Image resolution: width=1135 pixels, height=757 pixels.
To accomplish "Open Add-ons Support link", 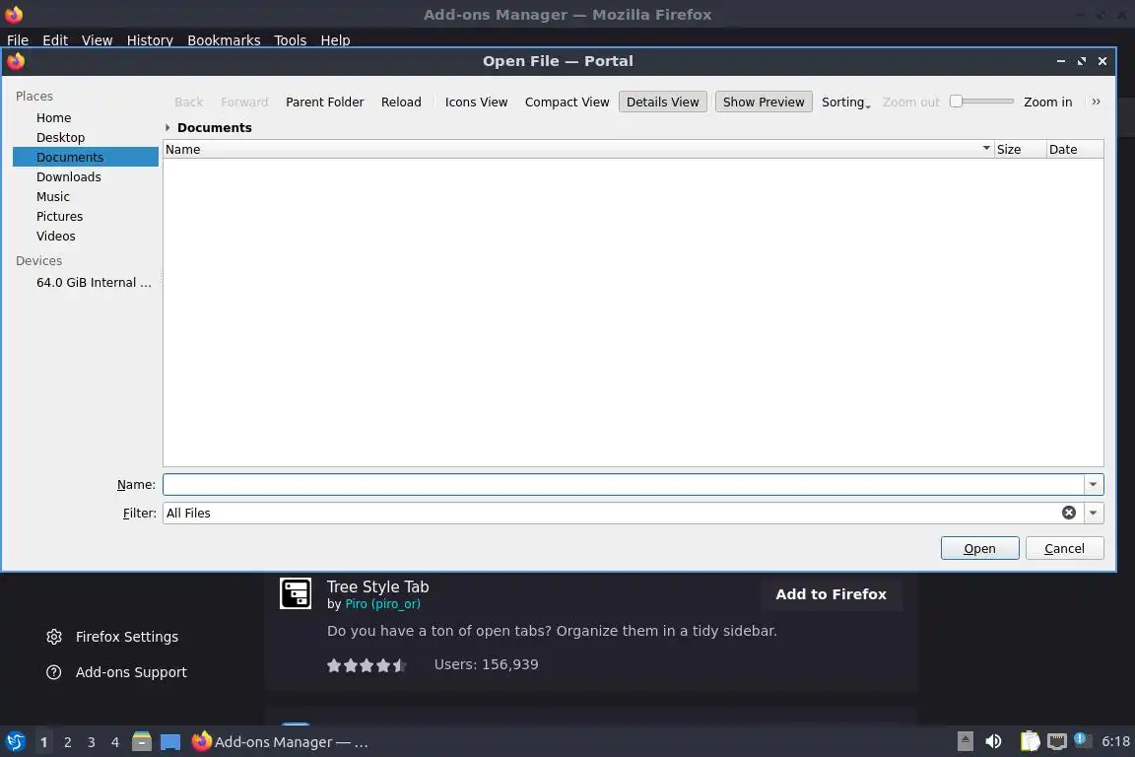I will (131, 672).
